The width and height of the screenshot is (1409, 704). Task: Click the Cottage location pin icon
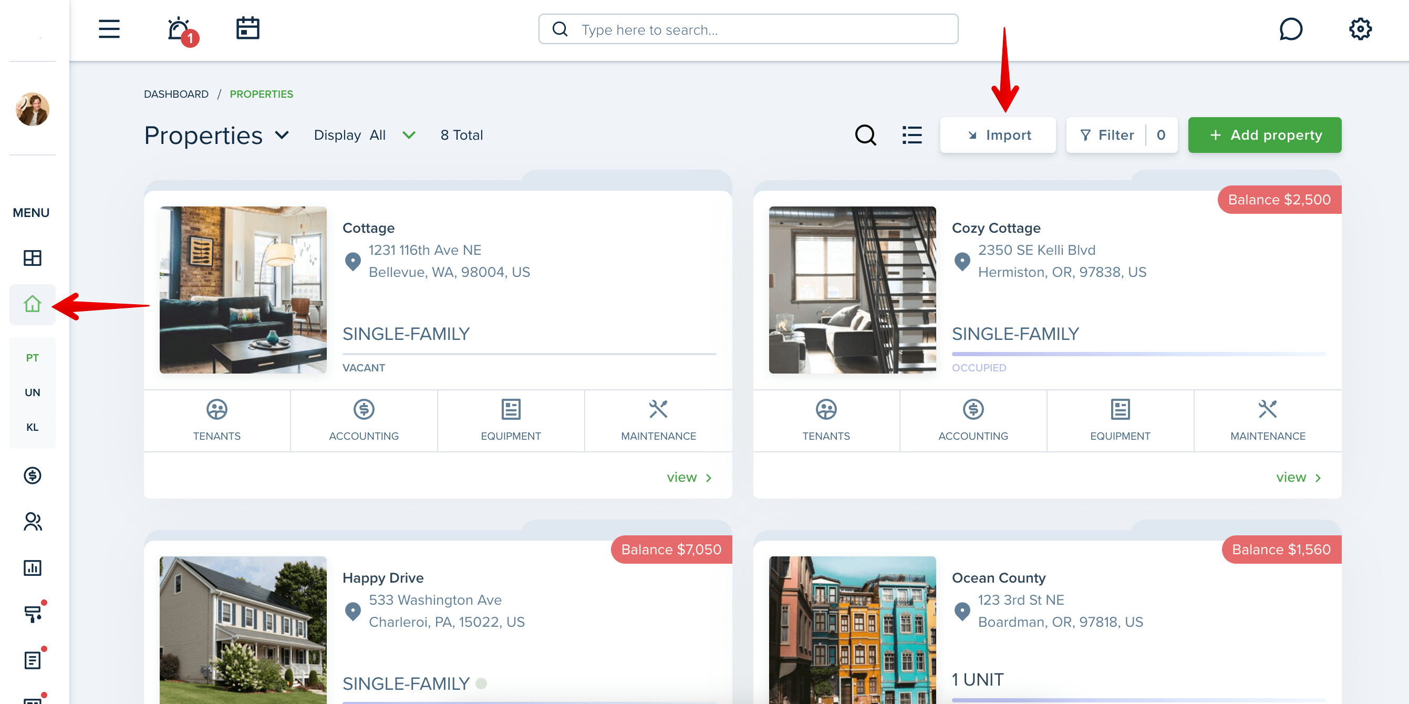click(x=353, y=262)
